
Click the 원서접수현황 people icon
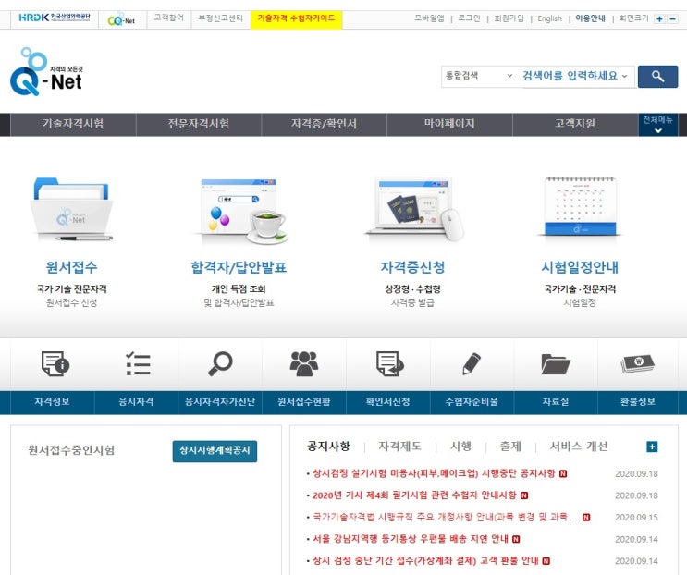303,363
